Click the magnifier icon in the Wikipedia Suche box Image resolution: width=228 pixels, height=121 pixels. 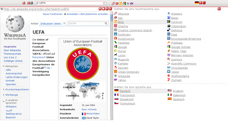[x=106, y=23]
